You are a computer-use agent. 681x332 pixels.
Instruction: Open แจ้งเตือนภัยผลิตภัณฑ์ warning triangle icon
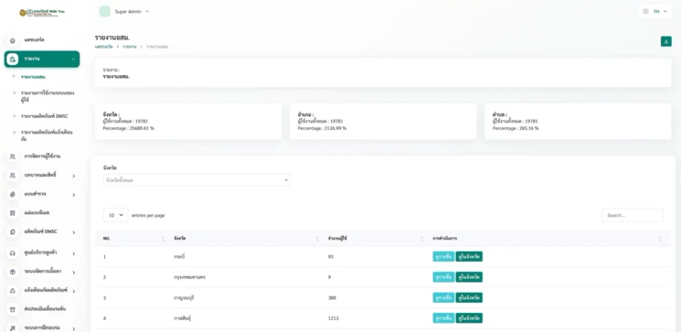pos(13,290)
